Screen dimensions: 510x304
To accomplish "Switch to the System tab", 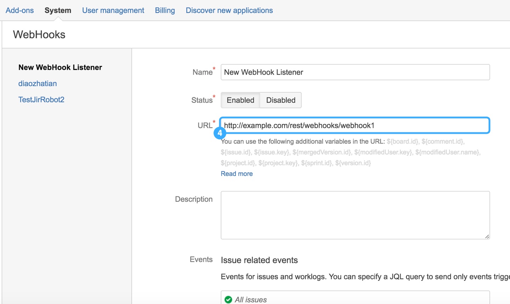I will [58, 10].
